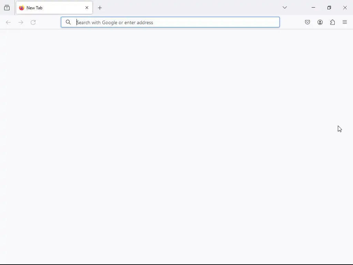Expand the list all tabs chevron
The image size is (353, 265).
(284, 8)
